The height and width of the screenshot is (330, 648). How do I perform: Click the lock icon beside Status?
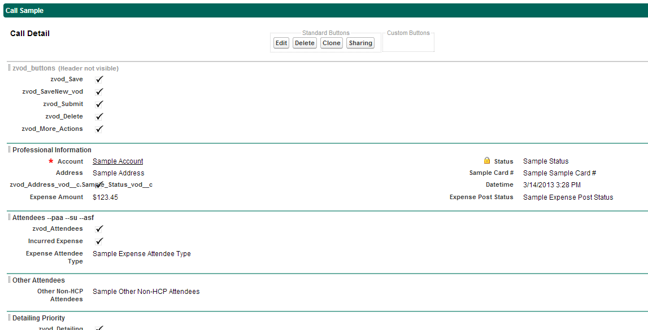click(x=486, y=161)
